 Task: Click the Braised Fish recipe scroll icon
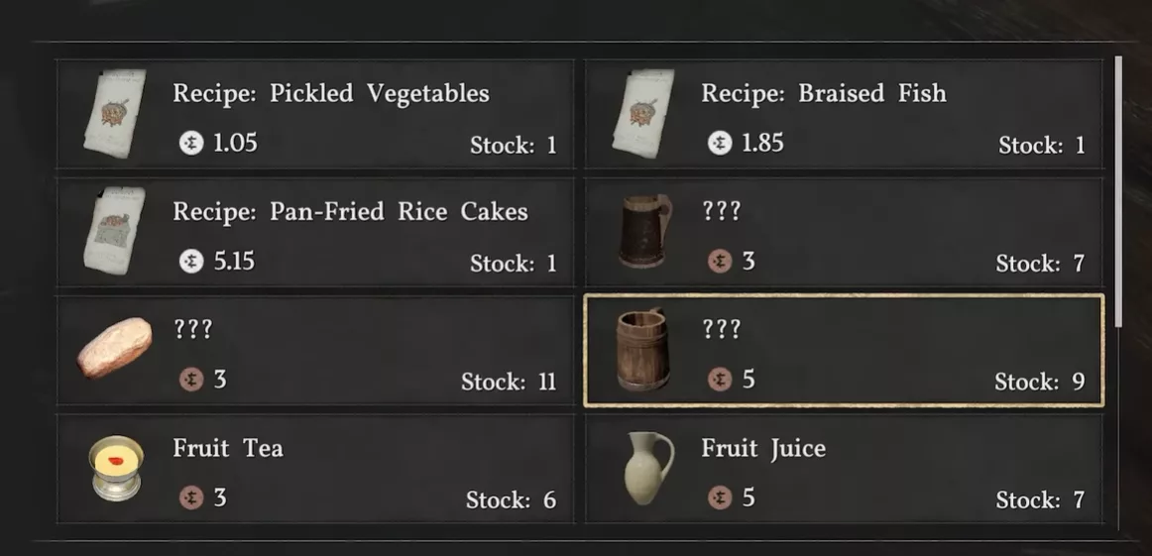[643, 114]
